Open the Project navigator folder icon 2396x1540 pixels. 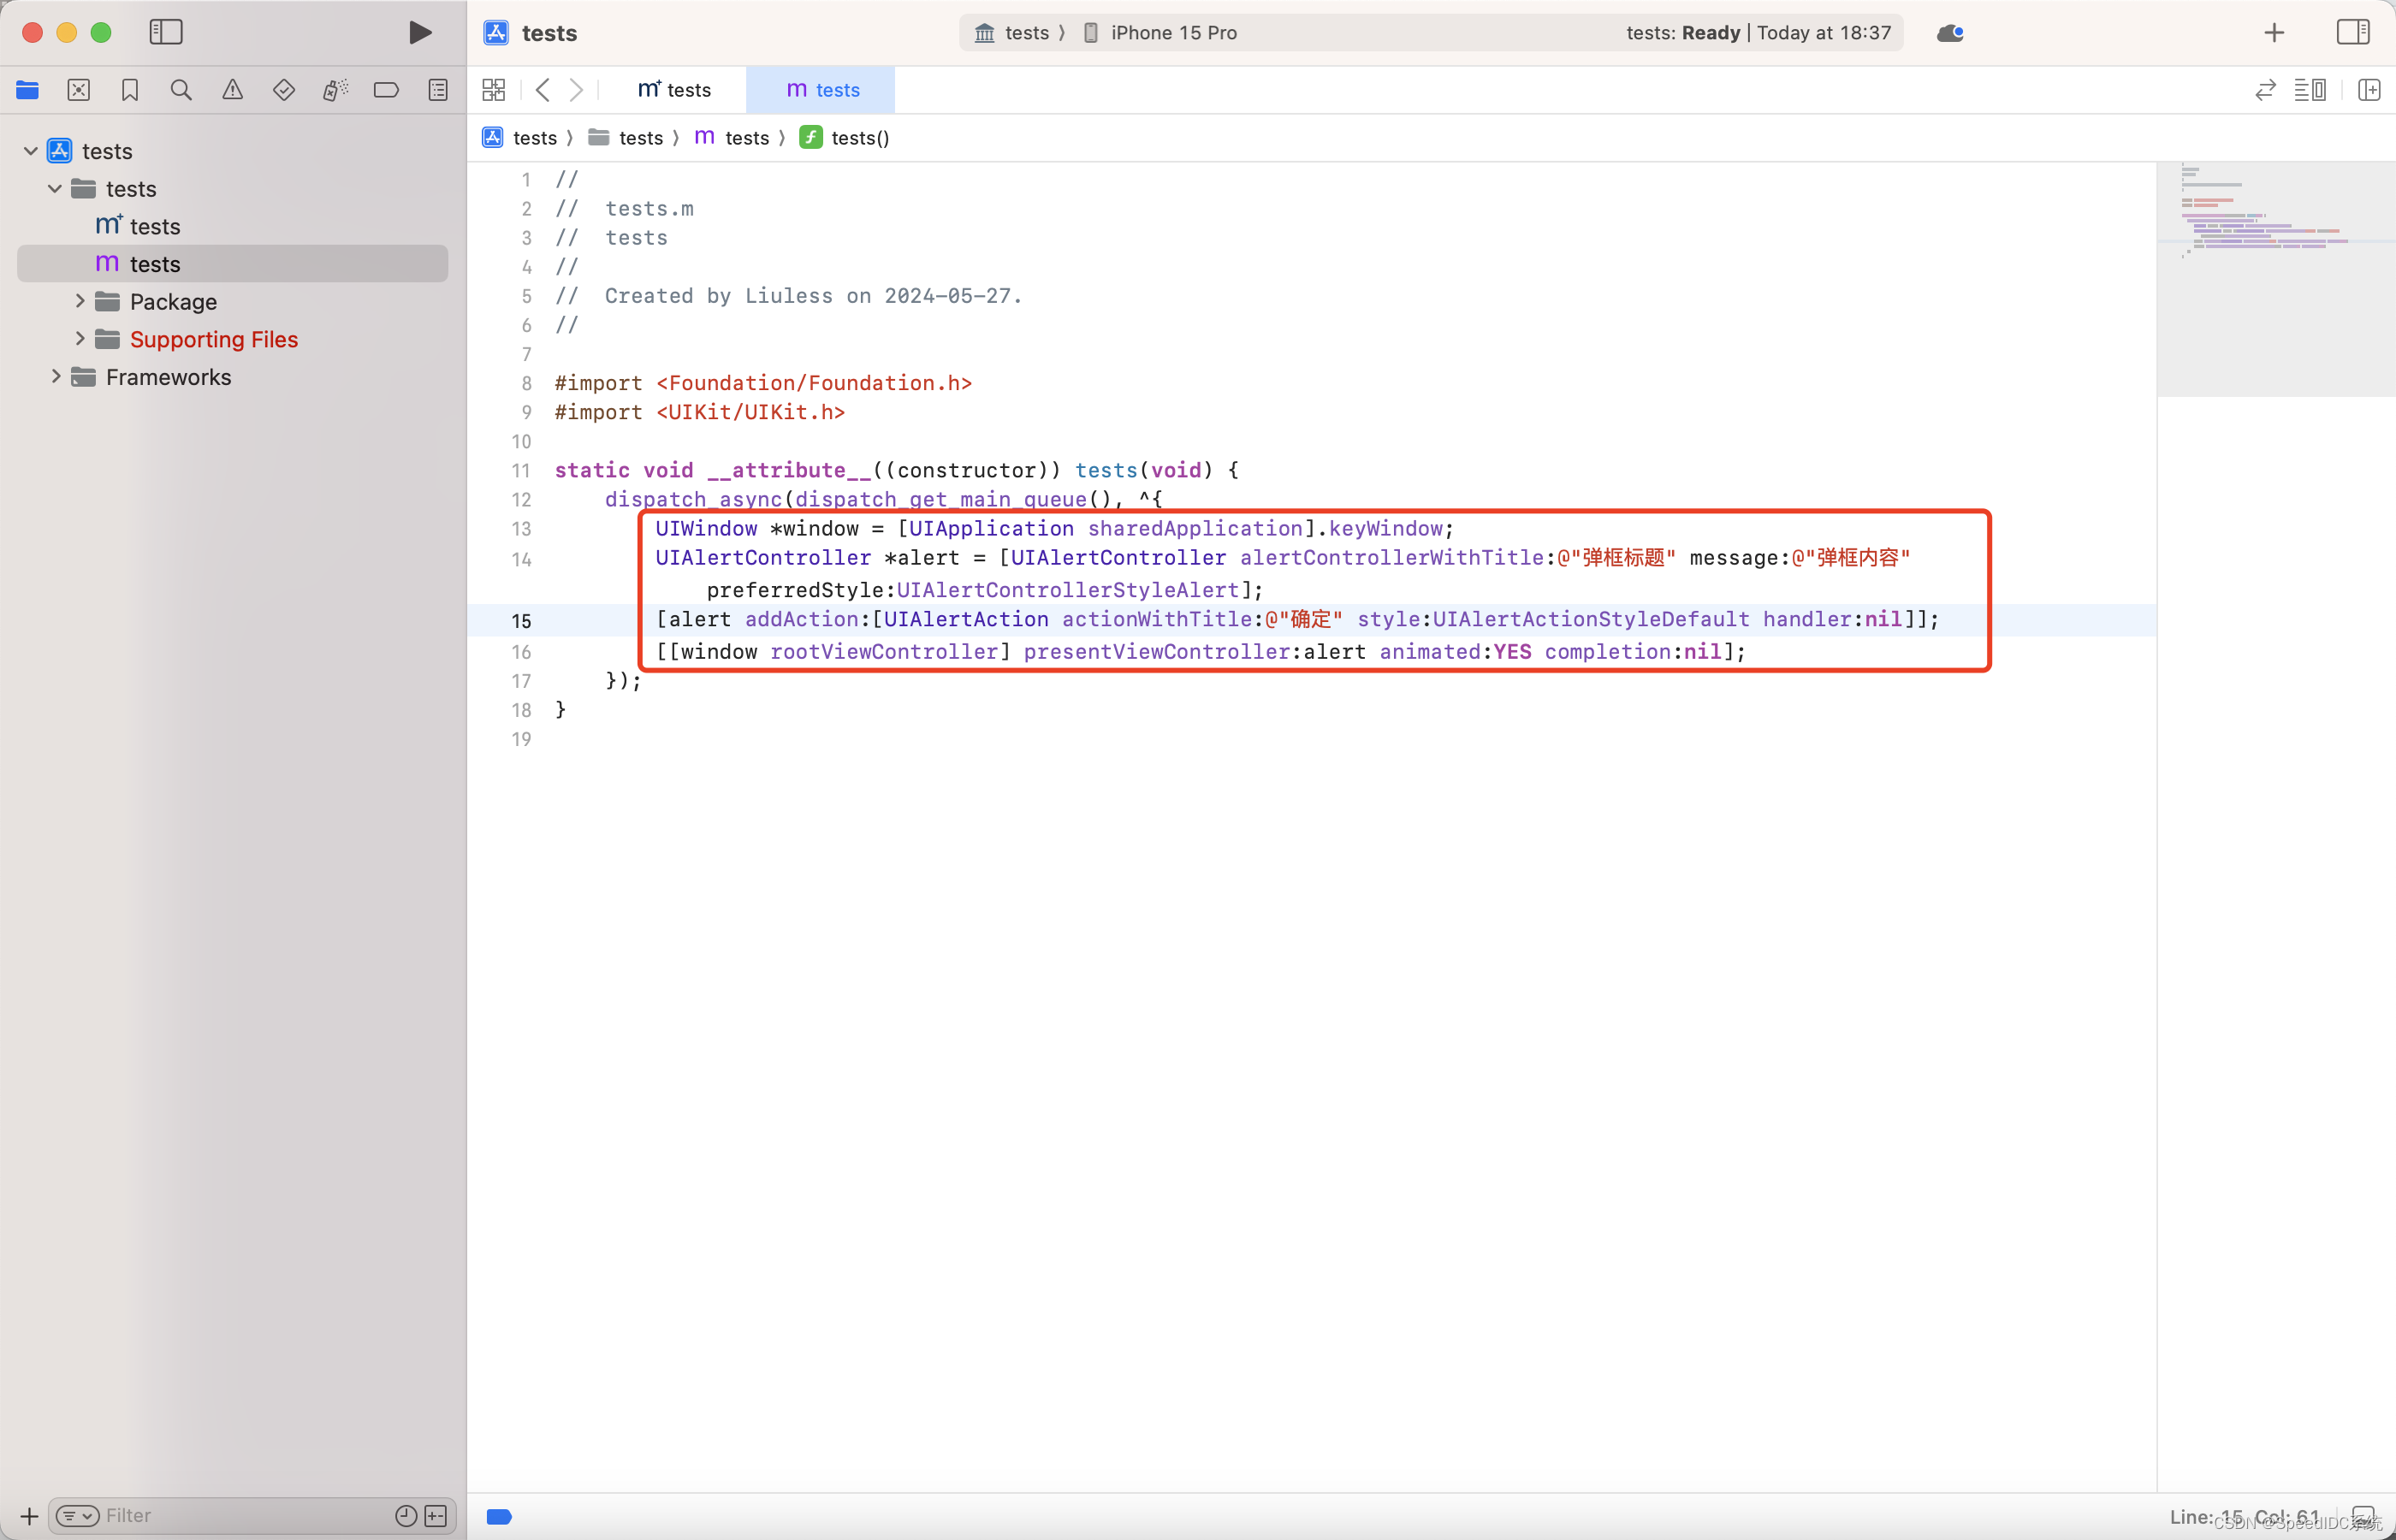coord(27,90)
